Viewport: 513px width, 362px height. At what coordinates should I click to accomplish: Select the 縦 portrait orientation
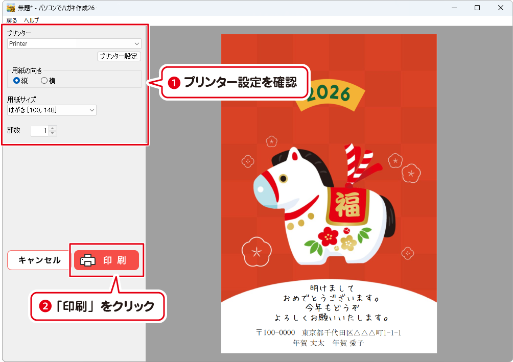tap(17, 80)
